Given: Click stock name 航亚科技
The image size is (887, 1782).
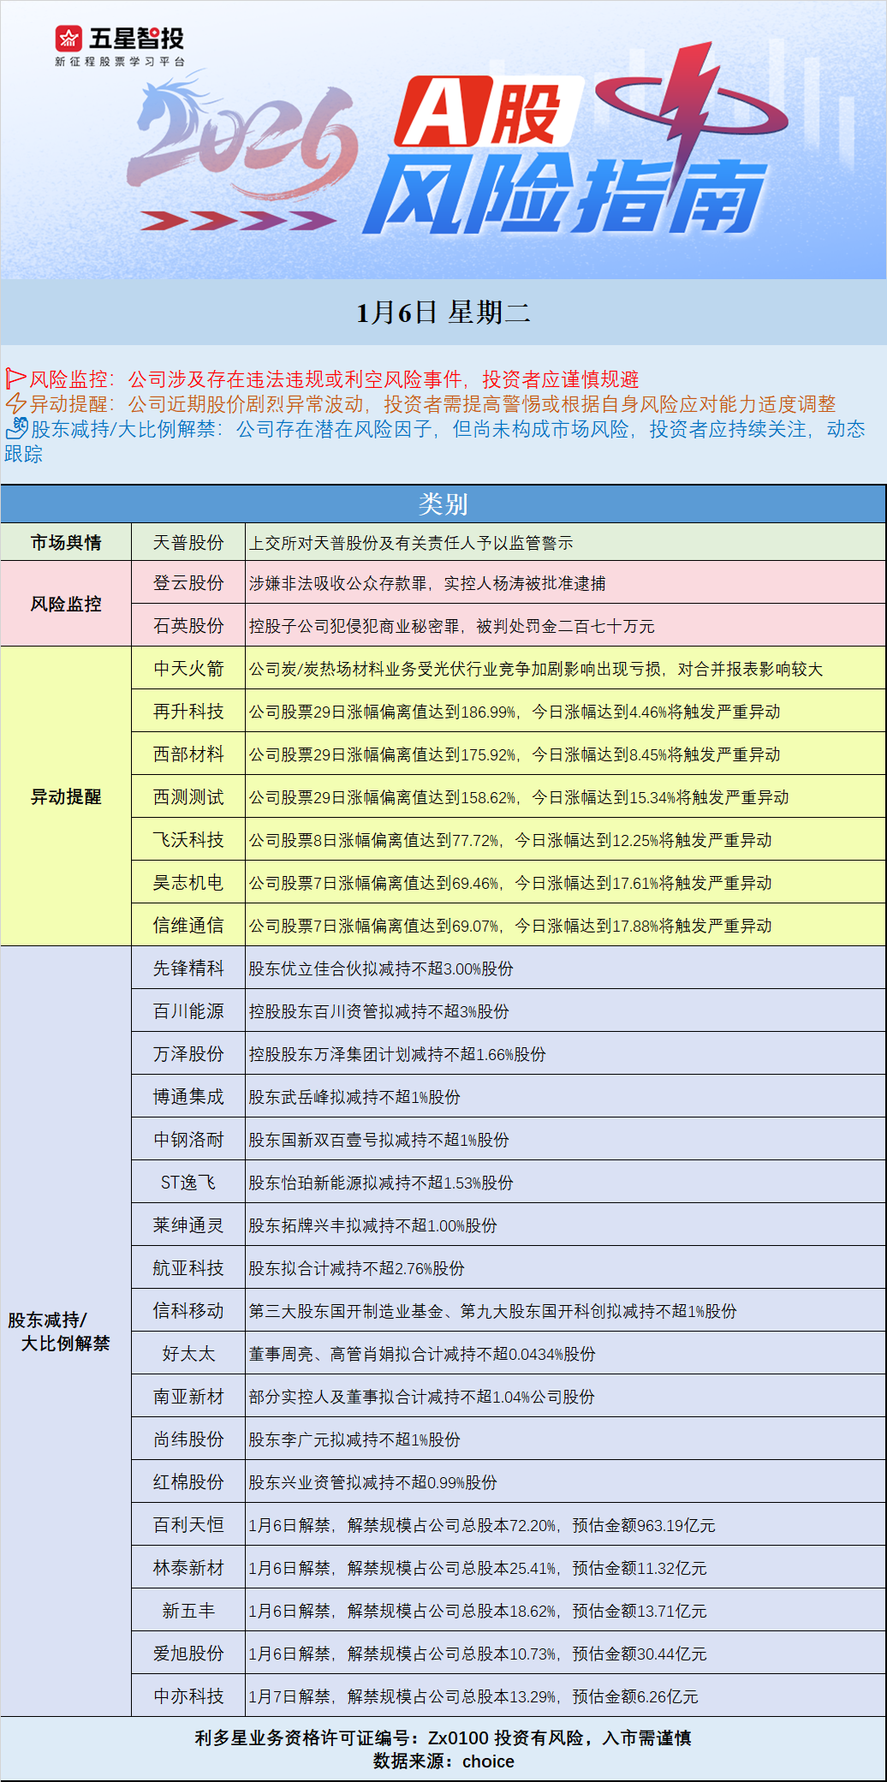Looking at the screenshot, I should (188, 1268).
